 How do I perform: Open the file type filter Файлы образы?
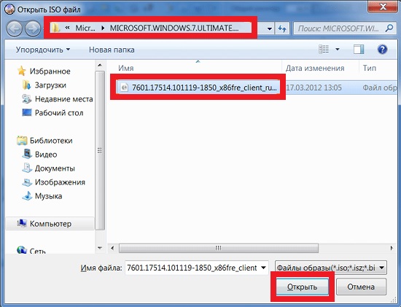point(331,268)
